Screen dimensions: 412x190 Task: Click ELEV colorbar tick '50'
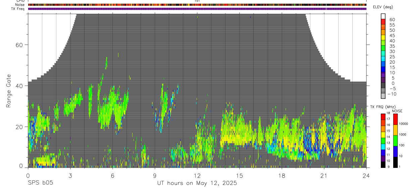pyautogui.click(x=392, y=30)
